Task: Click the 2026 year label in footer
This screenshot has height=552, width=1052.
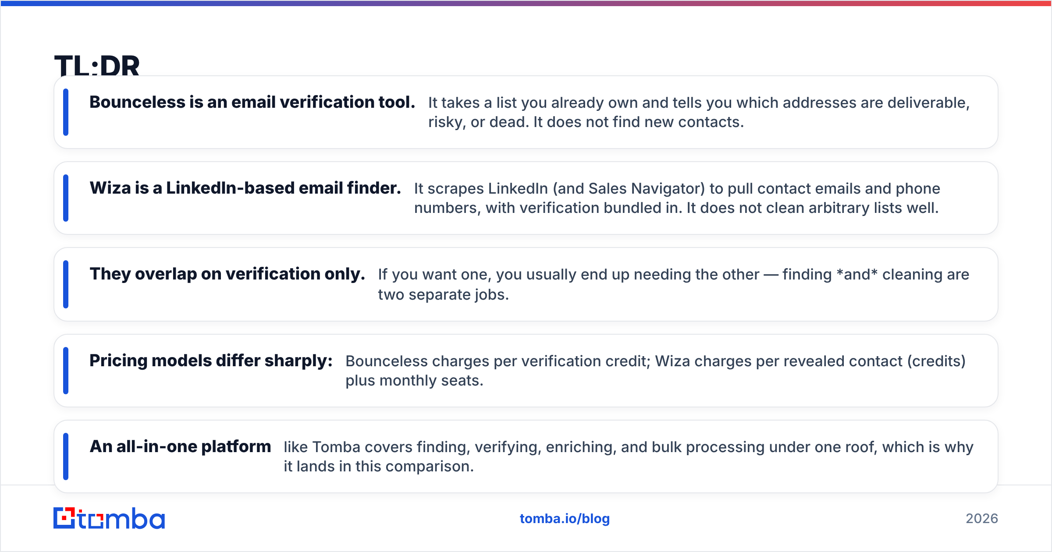Action: (982, 519)
